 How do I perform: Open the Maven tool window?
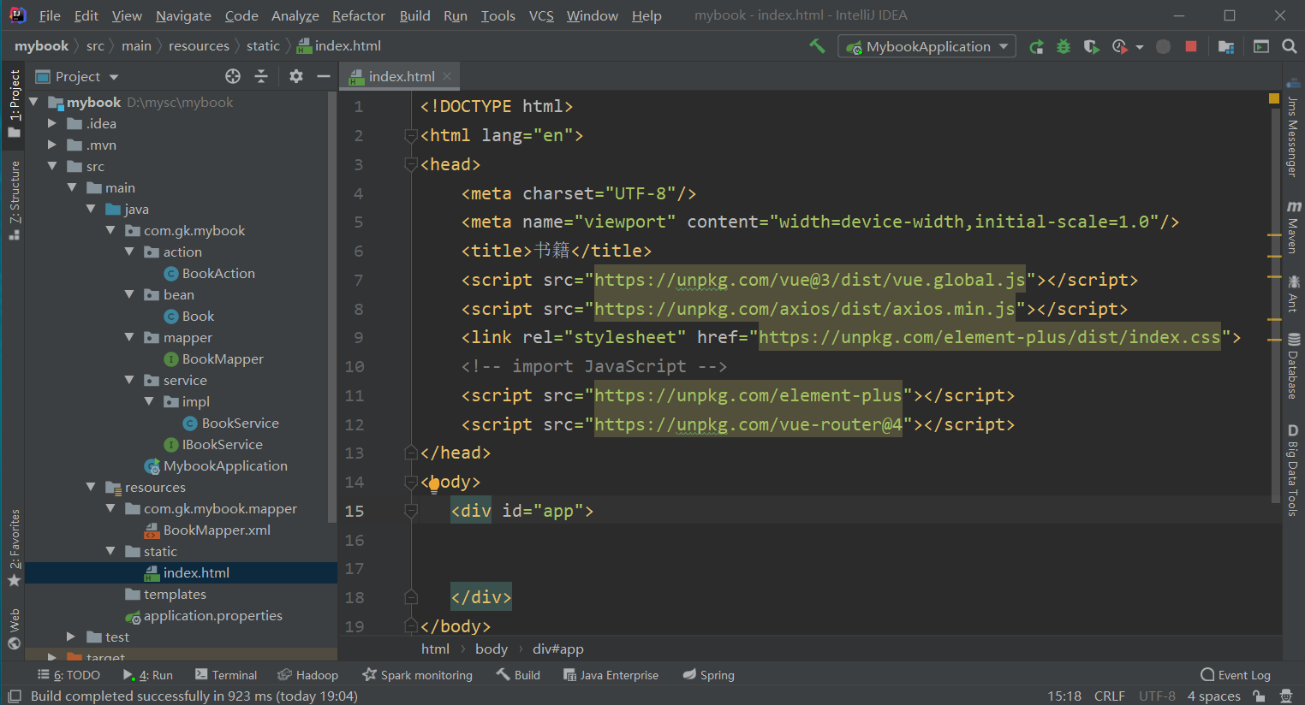1293,227
